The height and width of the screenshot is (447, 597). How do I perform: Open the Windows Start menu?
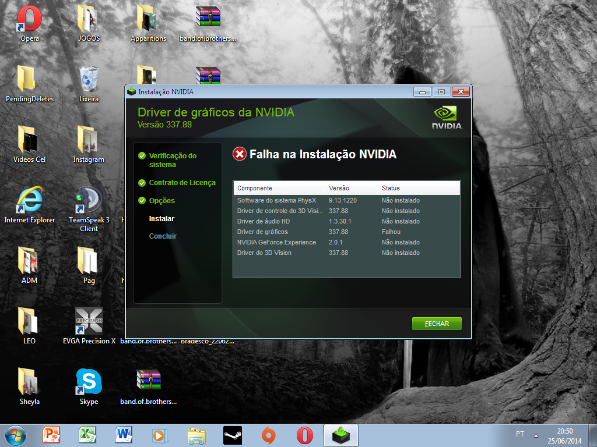[16, 435]
